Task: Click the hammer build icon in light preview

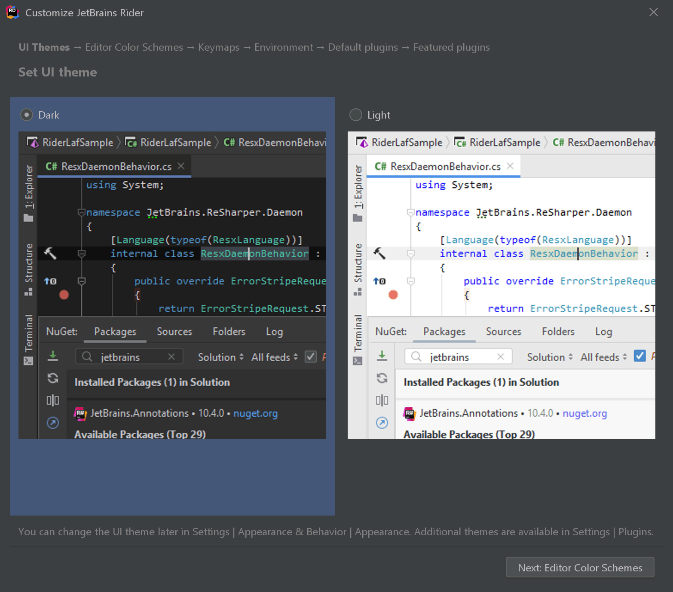Action: point(379,253)
